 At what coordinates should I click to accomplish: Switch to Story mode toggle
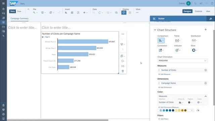click(x=12, y=11)
